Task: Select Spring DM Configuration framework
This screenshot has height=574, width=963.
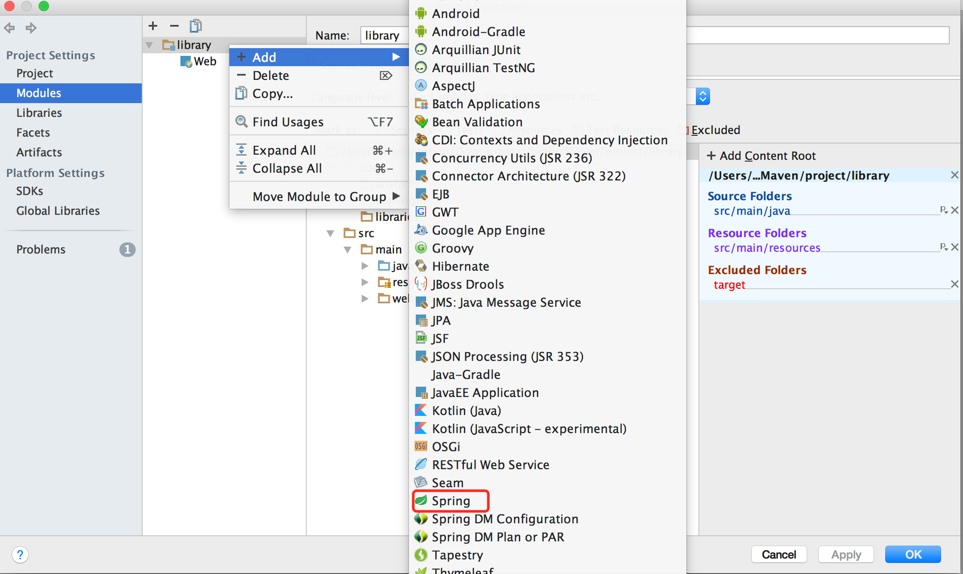Action: pyautogui.click(x=548, y=519)
